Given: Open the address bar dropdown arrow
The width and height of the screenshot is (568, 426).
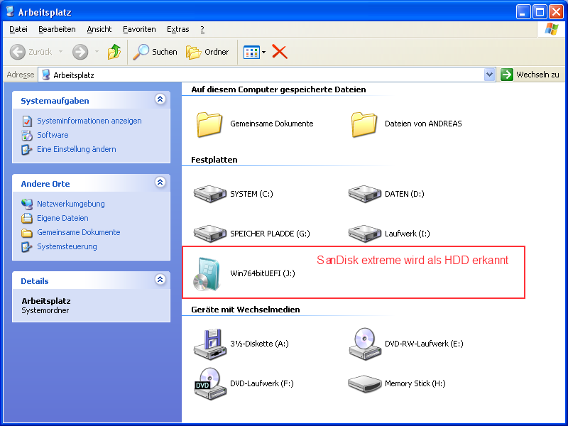Looking at the screenshot, I should [489, 75].
